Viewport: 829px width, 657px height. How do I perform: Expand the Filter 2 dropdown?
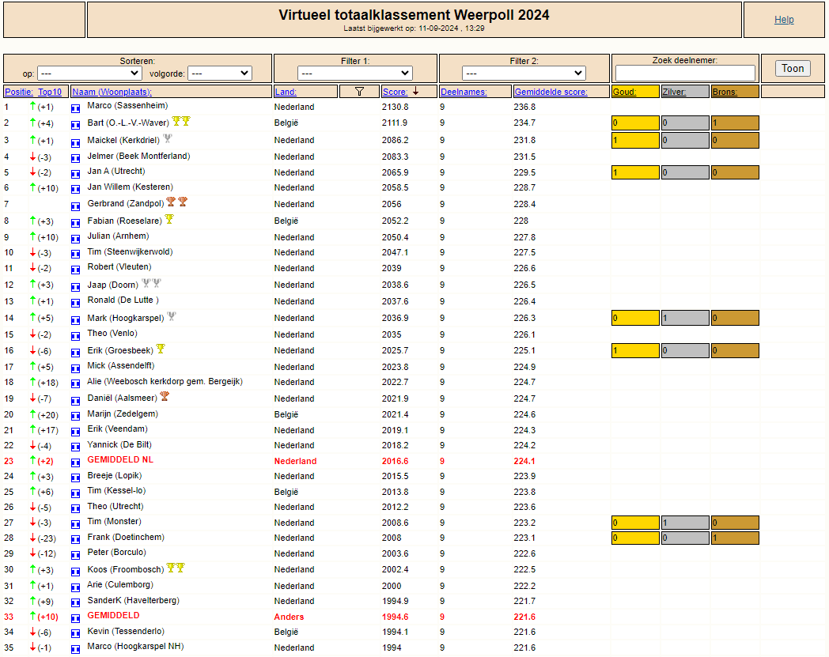pyautogui.click(x=524, y=73)
